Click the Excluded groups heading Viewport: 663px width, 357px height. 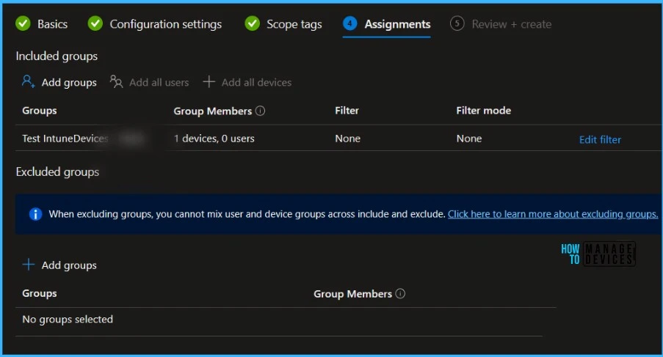57,172
